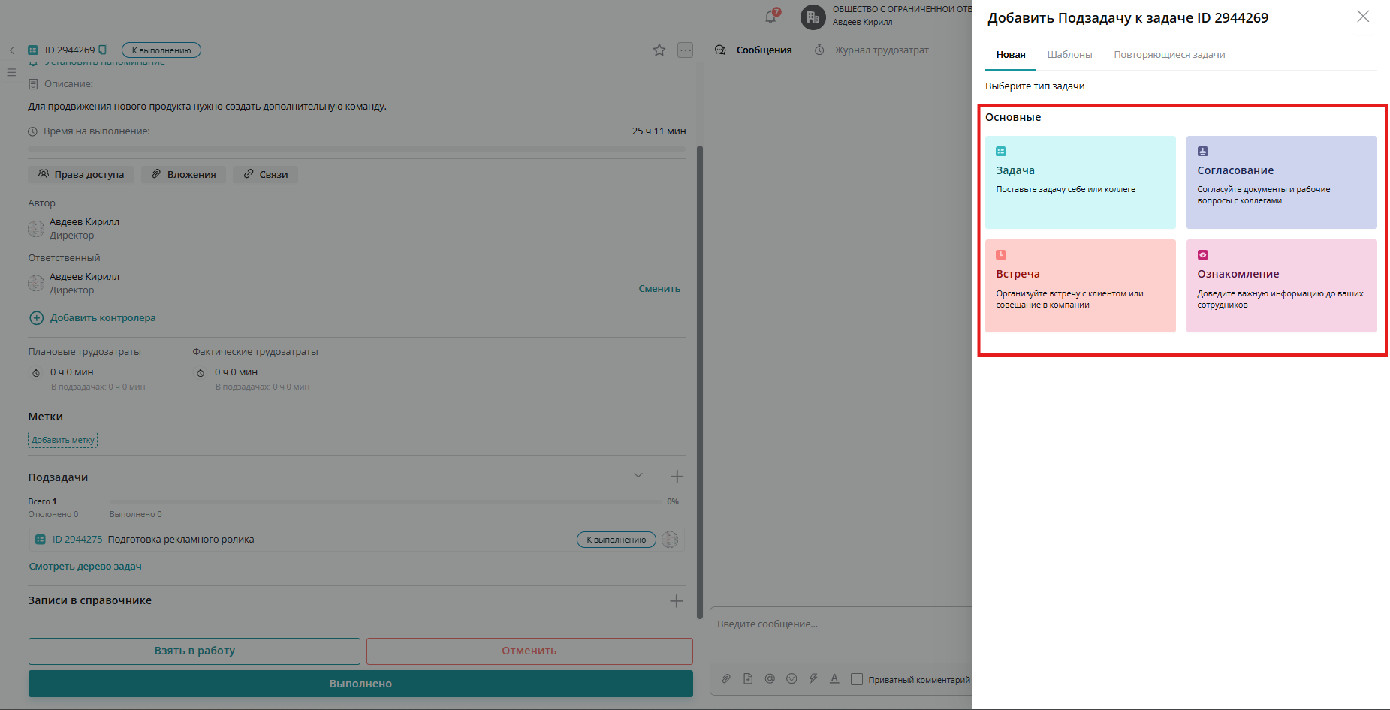This screenshot has width=1390, height=710.
Task: Switch to the Шаблоны tab
Action: tap(1069, 55)
